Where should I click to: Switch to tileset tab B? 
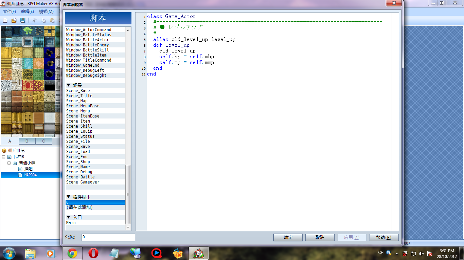[27, 141]
